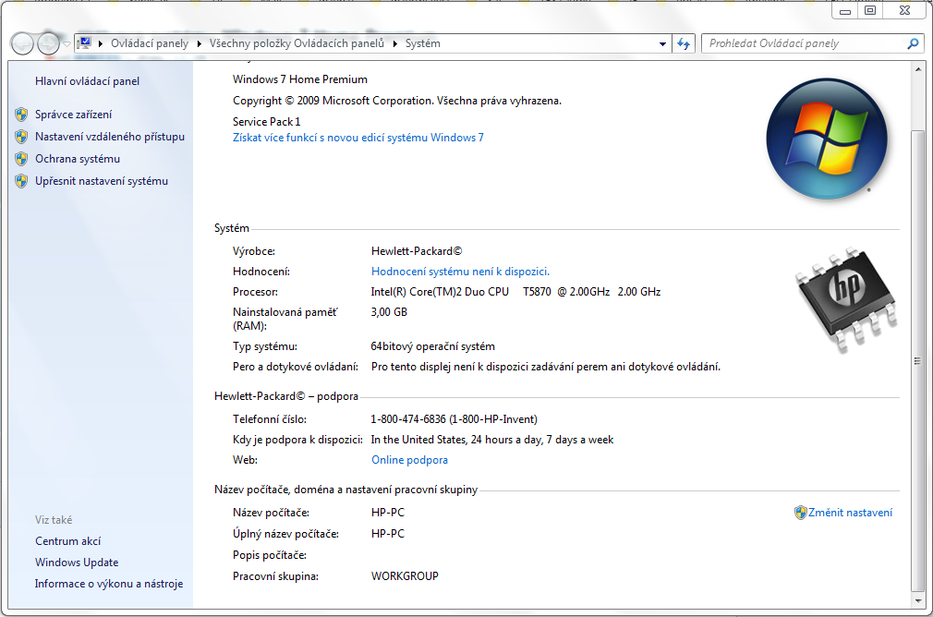The height and width of the screenshot is (617, 933).
Task: Click the shield icon beside Ochrana systému
Action: (21, 159)
